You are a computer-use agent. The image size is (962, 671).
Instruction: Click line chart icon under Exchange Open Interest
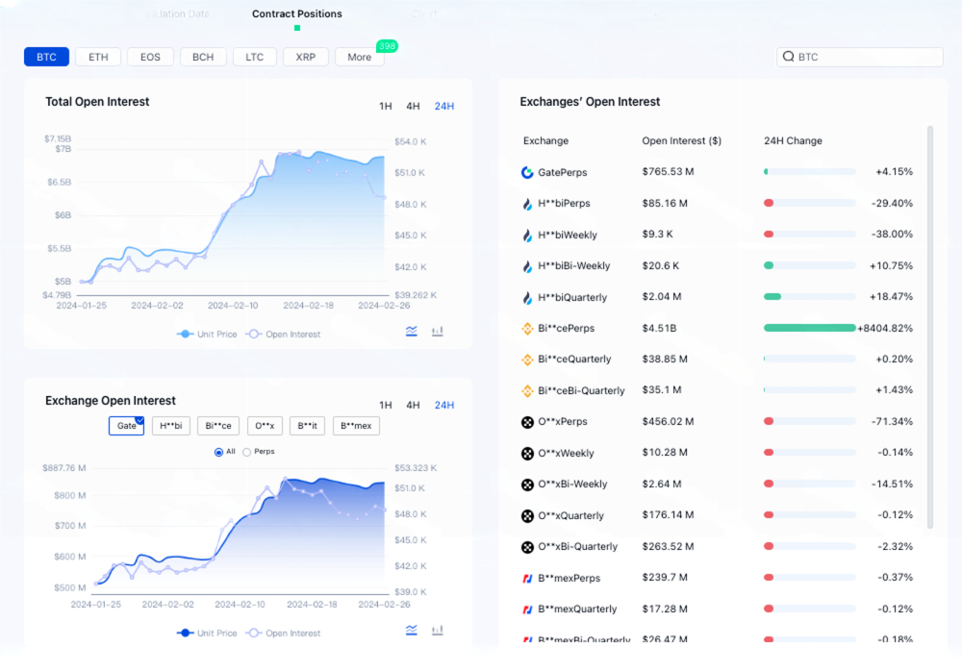(412, 630)
